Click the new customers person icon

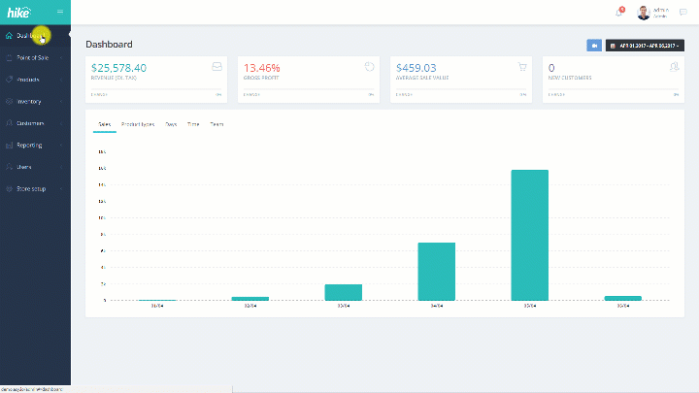coord(674,67)
